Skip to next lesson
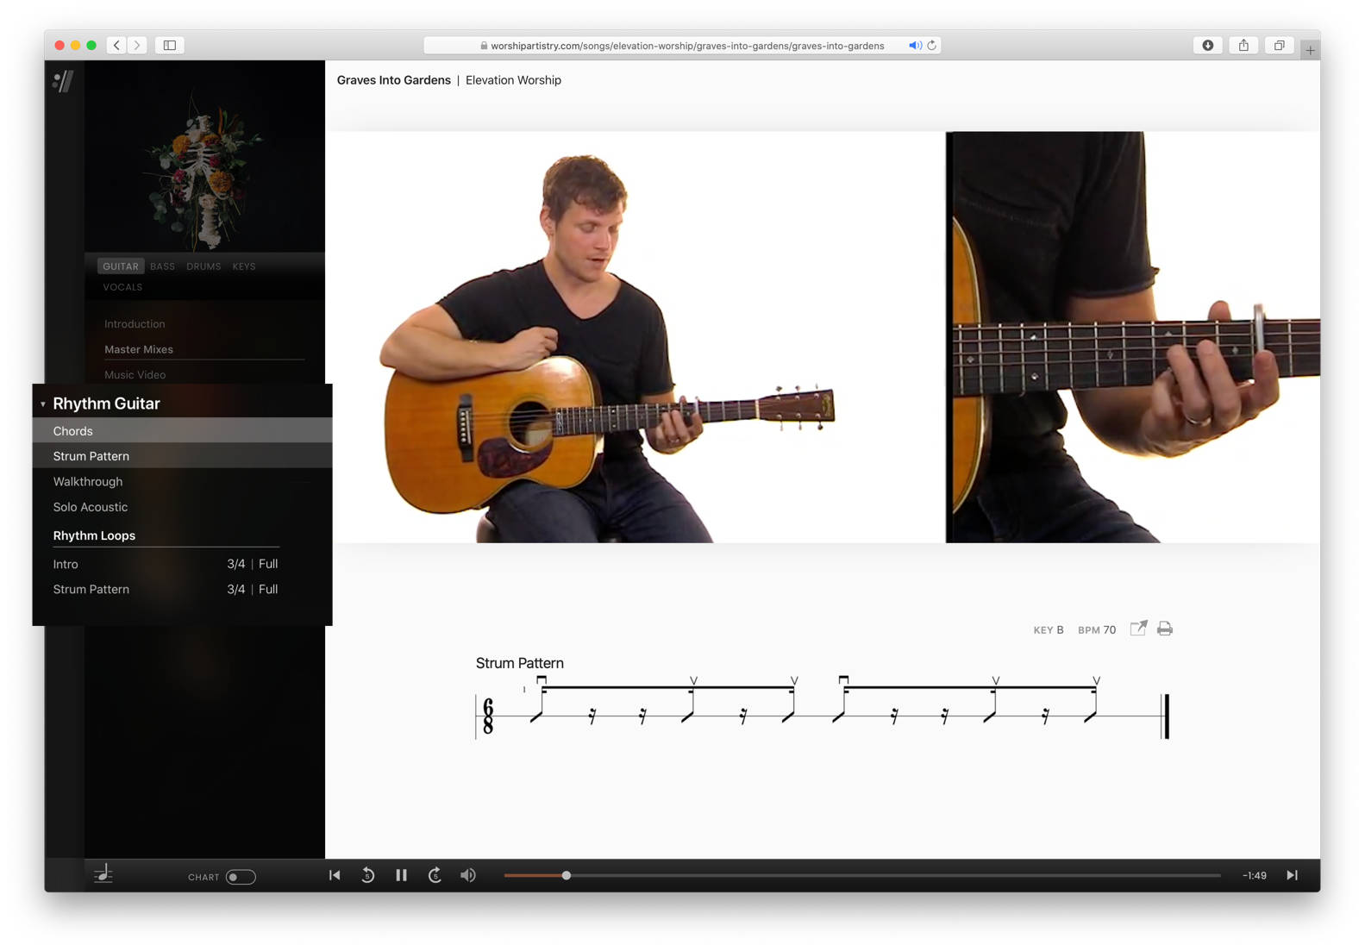This screenshot has height=951, width=1365. [1292, 875]
